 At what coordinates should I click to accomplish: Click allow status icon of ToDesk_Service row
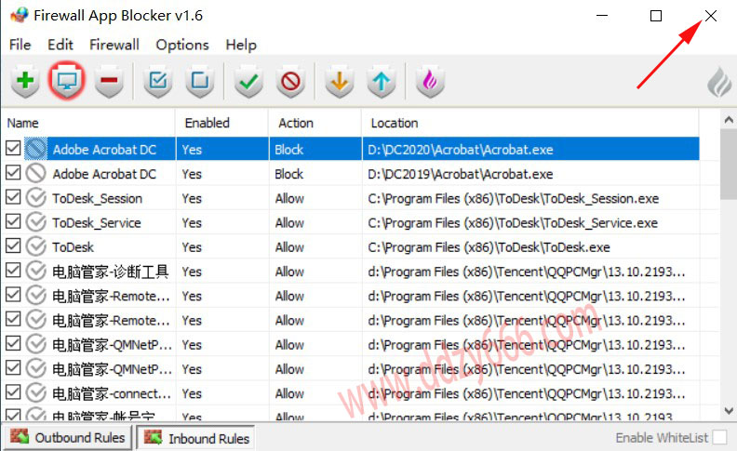(x=35, y=222)
